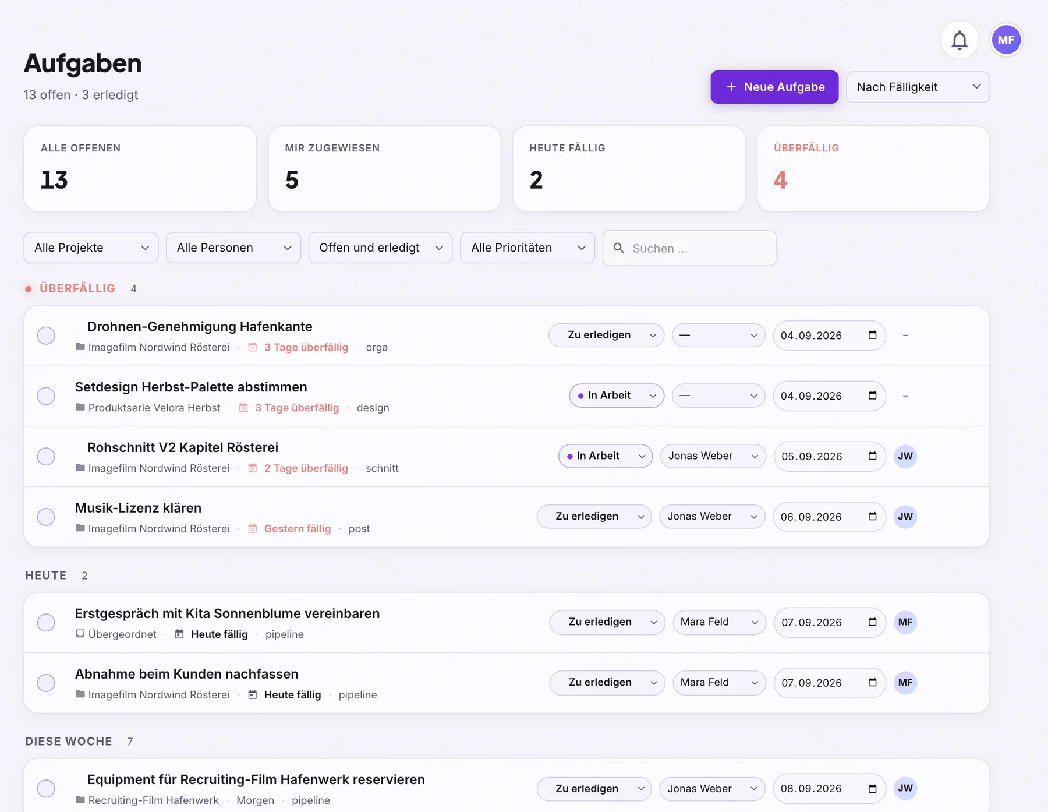Change assignee Jonas Weber on Rohschnitt V2
Viewport: 1048px width, 812px height.
713,456
